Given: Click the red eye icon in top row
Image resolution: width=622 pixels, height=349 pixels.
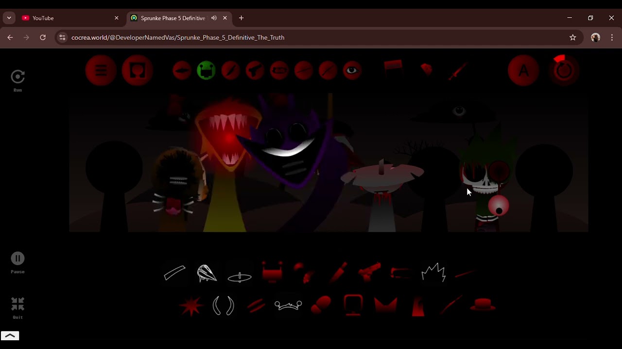Looking at the screenshot, I should pos(352,71).
